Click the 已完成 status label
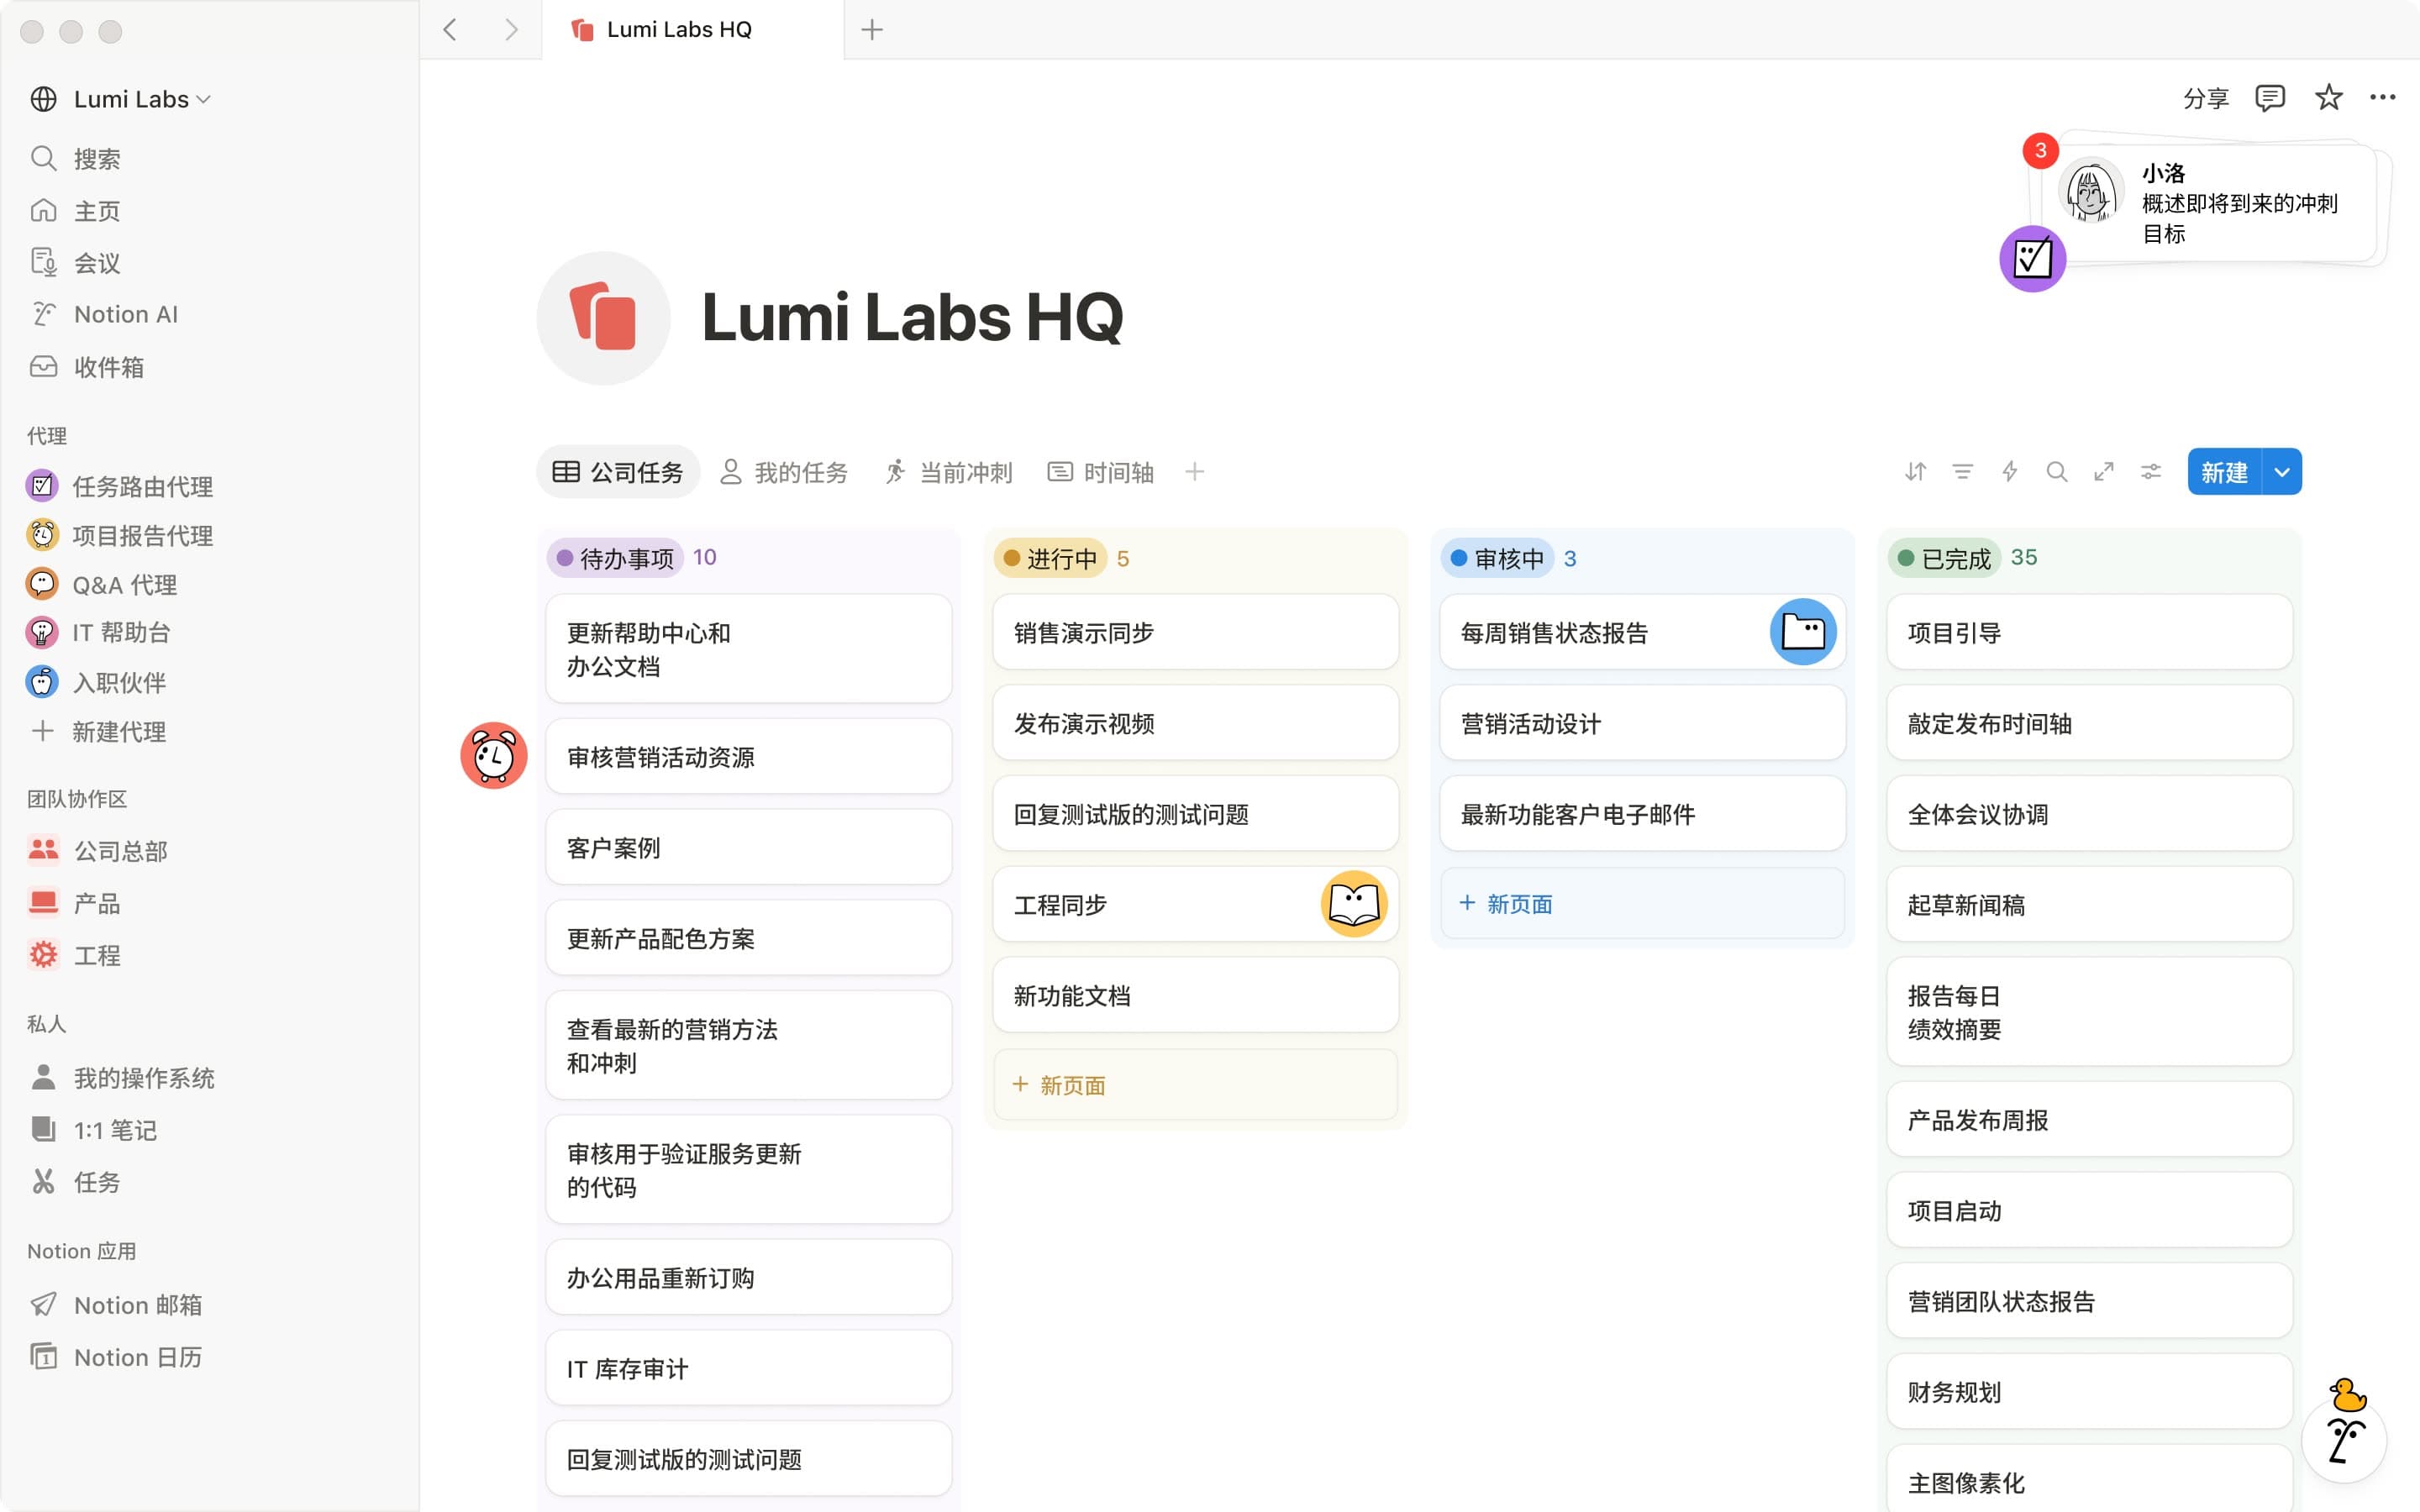 click(1944, 558)
